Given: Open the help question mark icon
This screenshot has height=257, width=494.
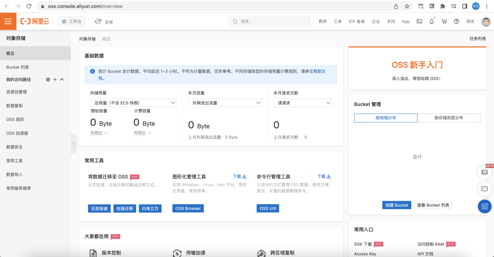Looking at the screenshot, I should (456, 22).
